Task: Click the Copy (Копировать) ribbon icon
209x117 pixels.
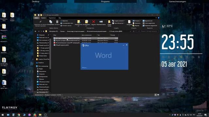Action: (x=51, y=22)
